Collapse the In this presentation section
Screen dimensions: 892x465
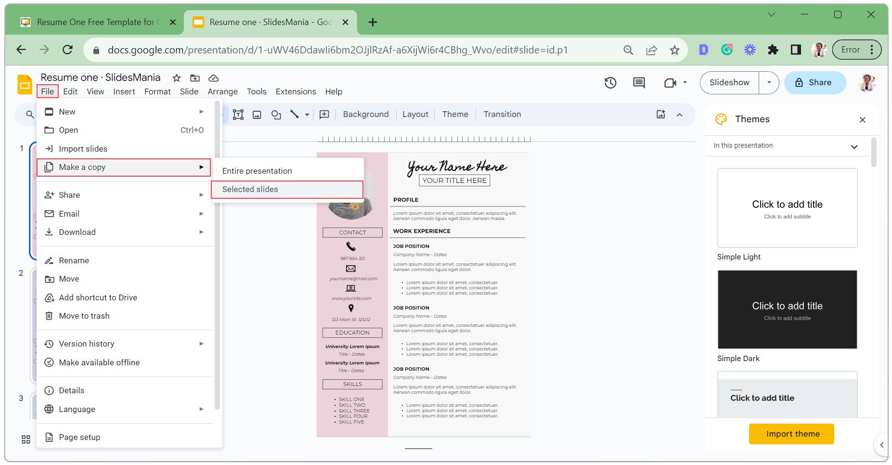(855, 146)
